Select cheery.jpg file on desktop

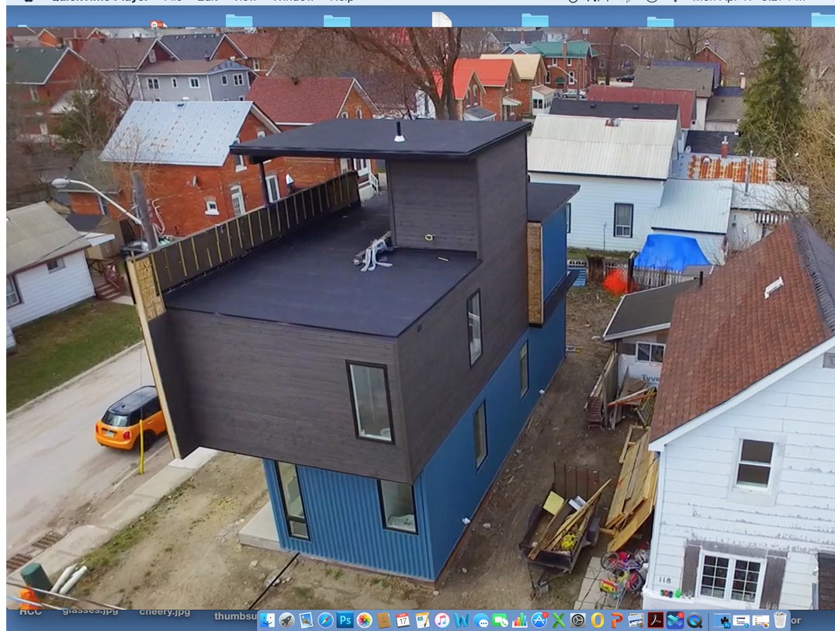pos(165,612)
